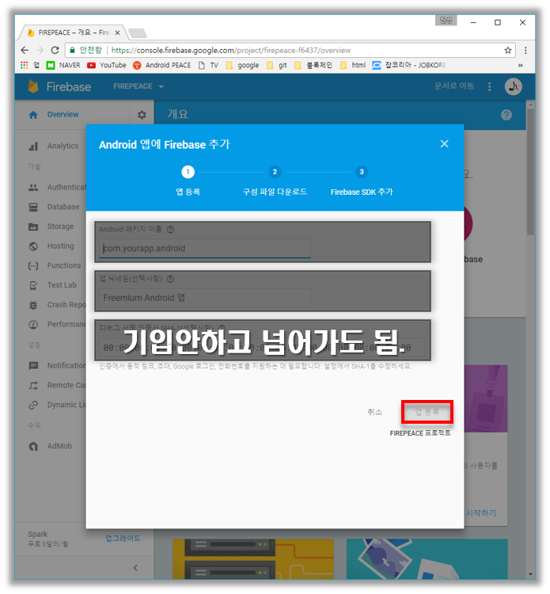Click the browser address bar URL
The image size is (550, 594).
[231, 51]
